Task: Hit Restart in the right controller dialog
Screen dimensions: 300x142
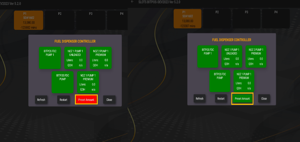Action: click(221, 99)
